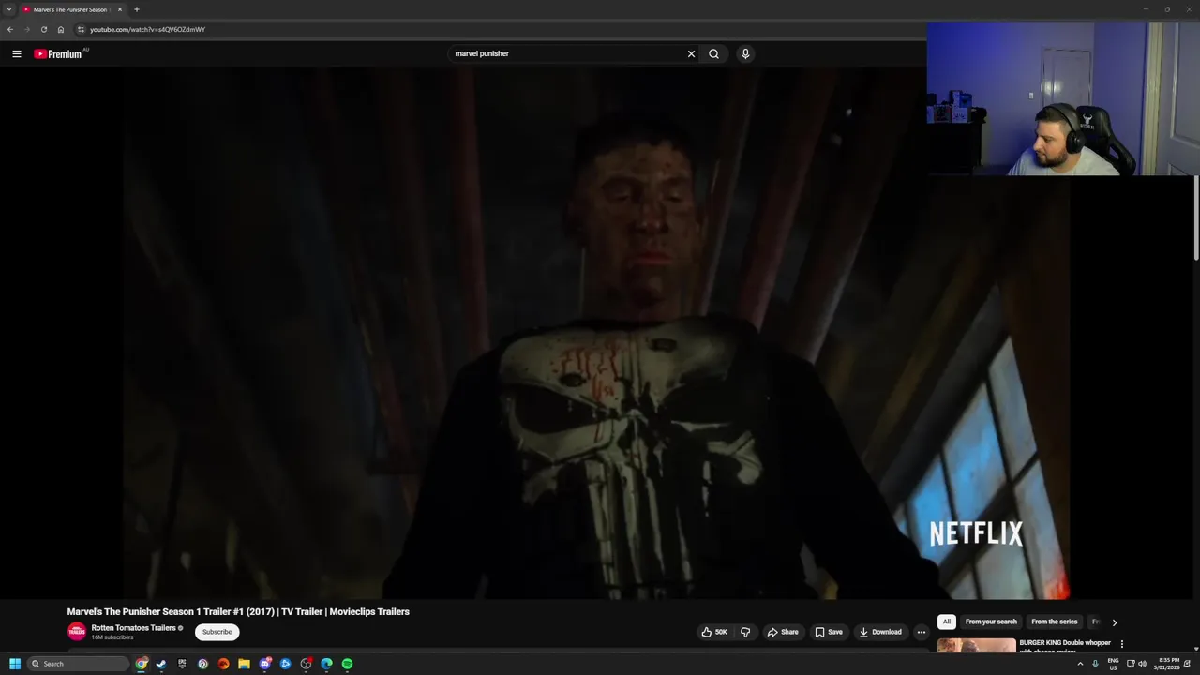Download the video
Image resolution: width=1200 pixels, height=675 pixels.
coord(880,632)
